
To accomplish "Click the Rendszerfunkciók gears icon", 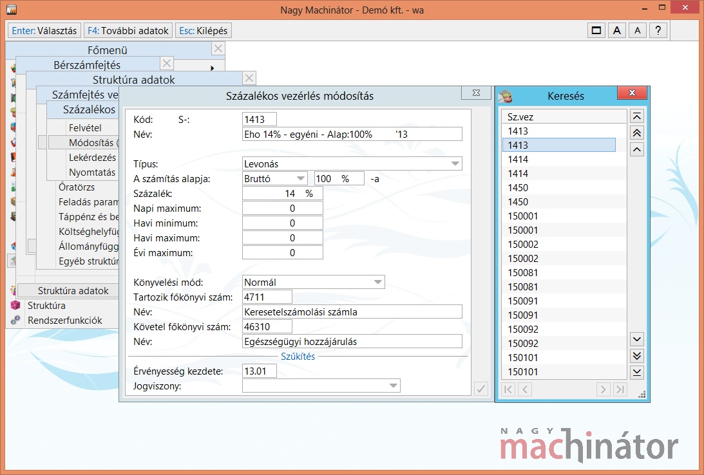I will pos(15,320).
